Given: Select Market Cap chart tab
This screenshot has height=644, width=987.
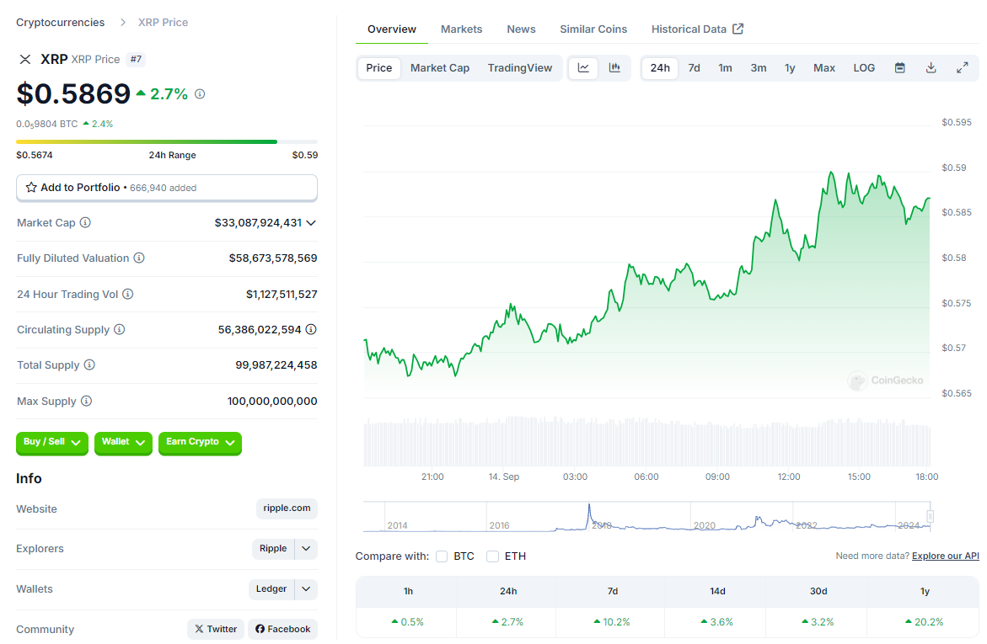Looking at the screenshot, I should point(440,68).
